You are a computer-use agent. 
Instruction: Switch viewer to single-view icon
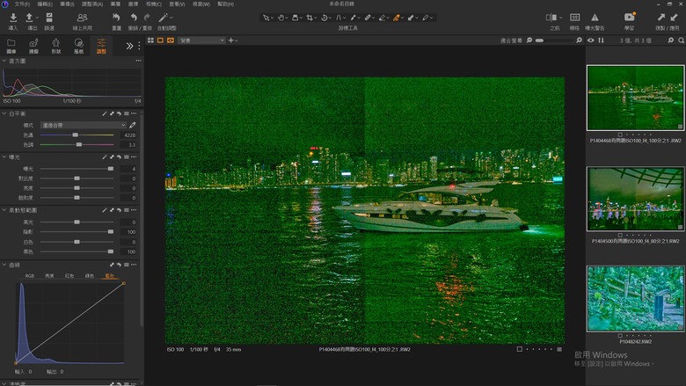point(160,40)
